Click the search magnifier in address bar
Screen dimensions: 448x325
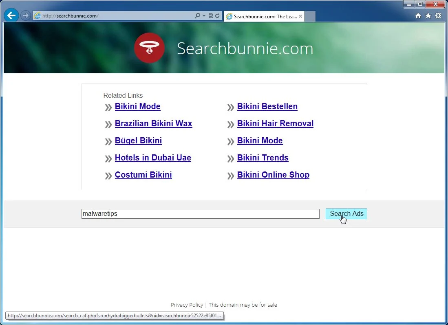point(197,16)
